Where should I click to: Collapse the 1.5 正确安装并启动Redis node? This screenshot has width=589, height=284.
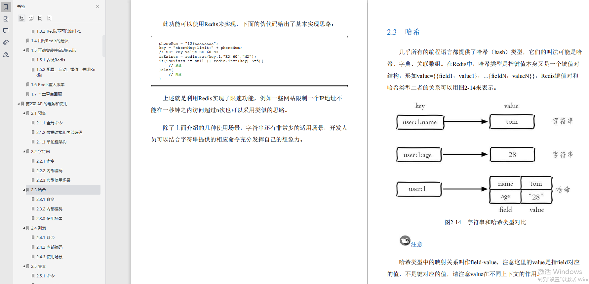24,50
